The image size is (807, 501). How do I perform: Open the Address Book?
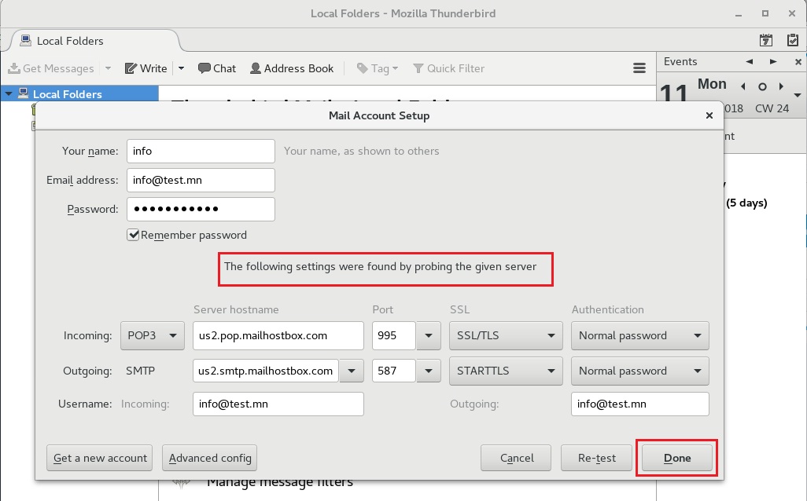(x=292, y=68)
